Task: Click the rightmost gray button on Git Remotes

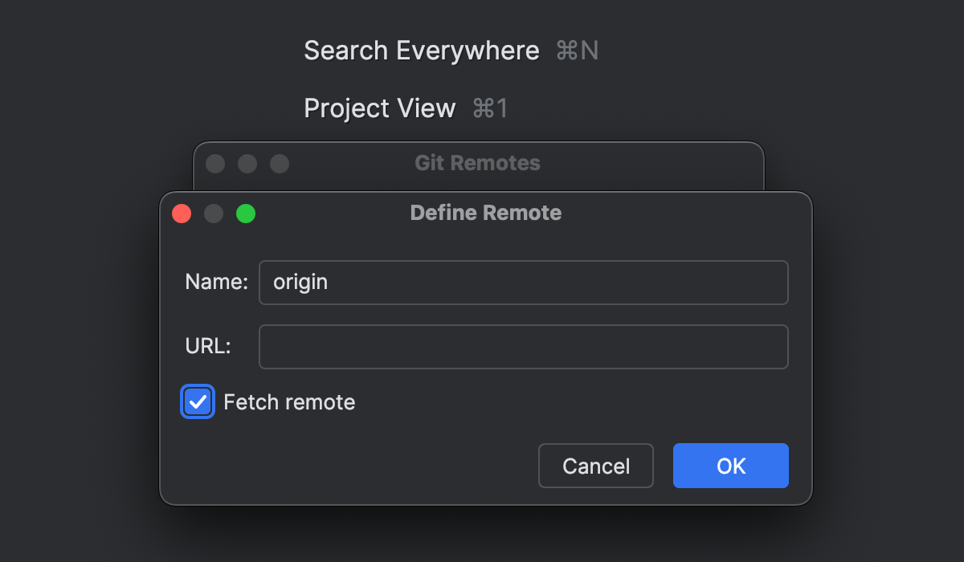Action: [x=280, y=164]
